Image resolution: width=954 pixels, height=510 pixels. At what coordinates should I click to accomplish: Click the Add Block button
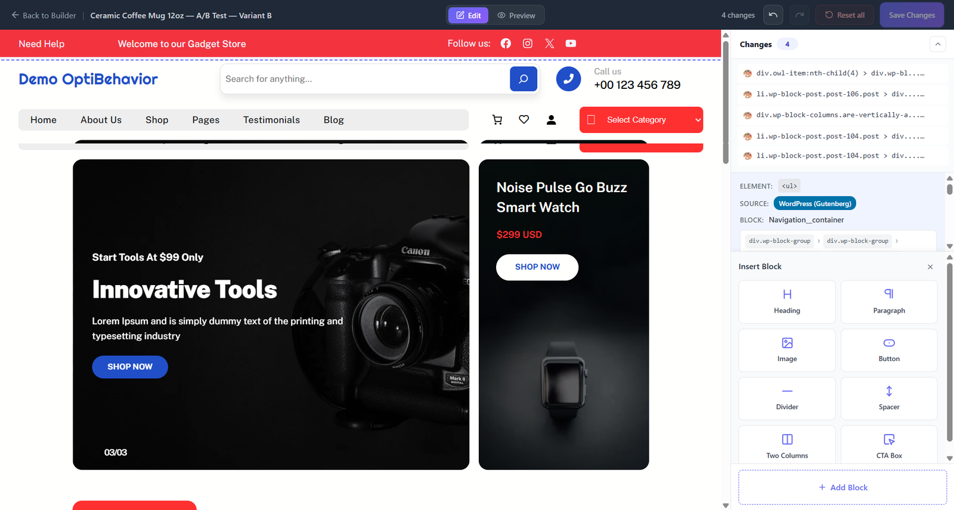pos(843,487)
